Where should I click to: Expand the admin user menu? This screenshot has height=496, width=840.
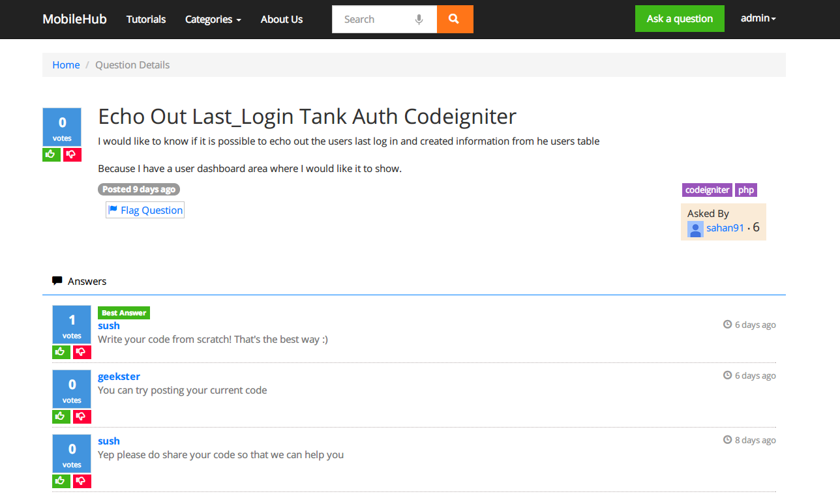pos(758,18)
